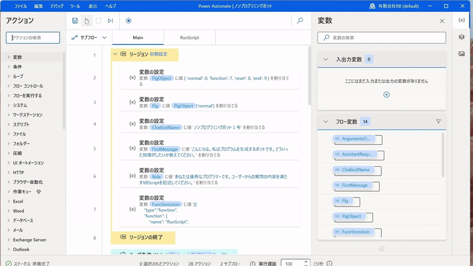Start the recorder with the record icon

click(128, 21)
